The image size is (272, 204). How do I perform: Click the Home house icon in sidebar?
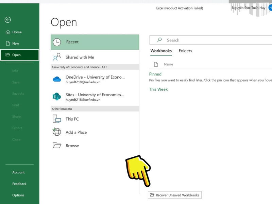tap(8, 32)
